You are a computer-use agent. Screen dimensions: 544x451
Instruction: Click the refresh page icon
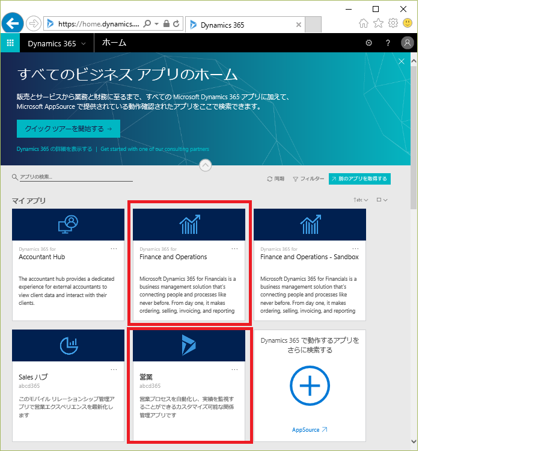point(176,23)
